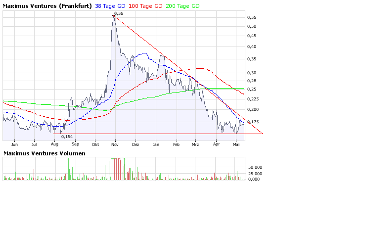Click the Maximus Ventures Volumen heading
The width and height of the screenshot is (365, 235).
(45, 153)
